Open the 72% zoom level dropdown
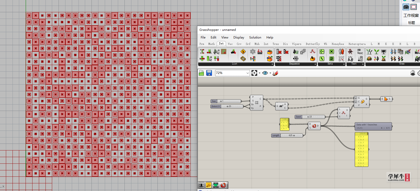Image resolution: width=420 pixels, height=191 pixels. [248, 73]
